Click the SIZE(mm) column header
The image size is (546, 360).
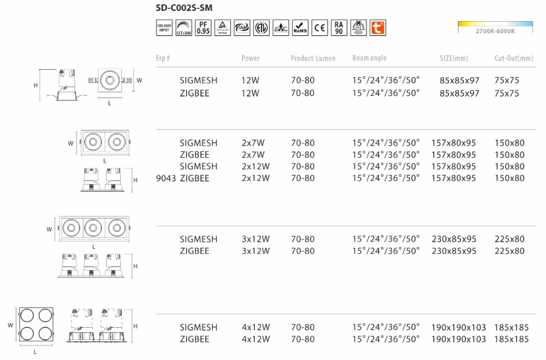[x=454, y=58]
